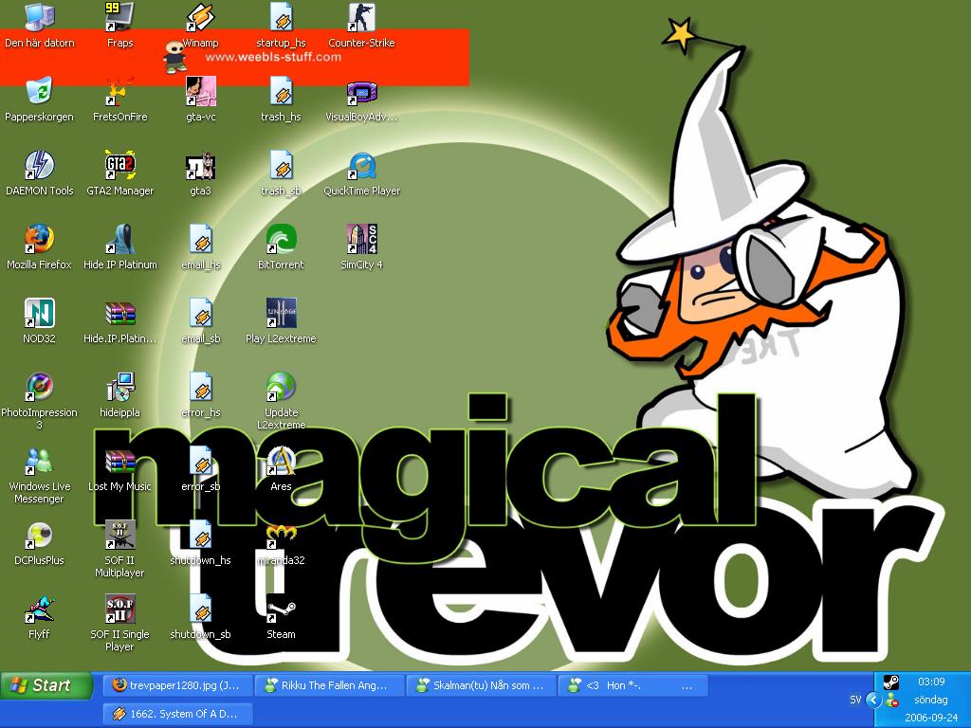Click the Messenger tray icon
This screenshot has width=971, height=728.
(x=891, y=701)
